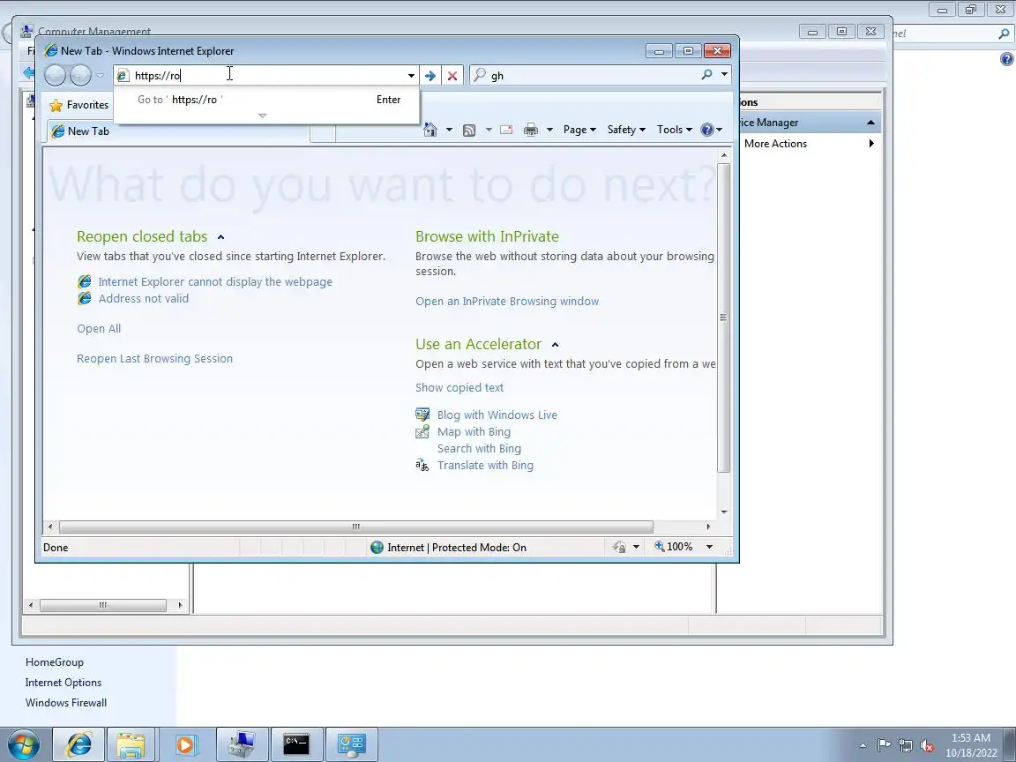This screenshot has height=762, width=1016.
Task: Collapse the Reopen closed tabs section
Action: (x=221, y=237)
